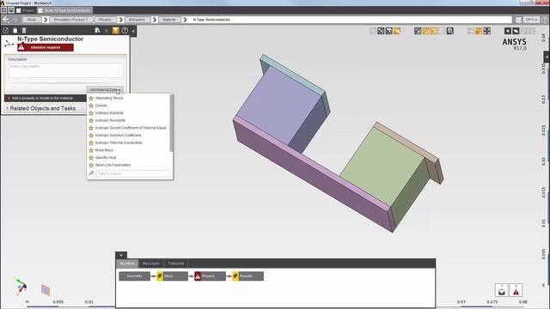Switch to the Study tab next to Project
550x309 pixels.
(x=65, y=10)
